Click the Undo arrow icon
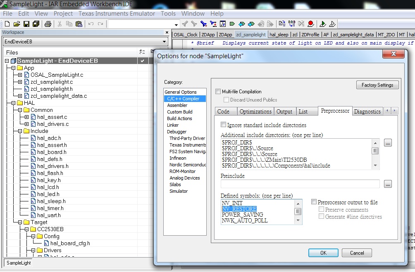 coord(91,24)
